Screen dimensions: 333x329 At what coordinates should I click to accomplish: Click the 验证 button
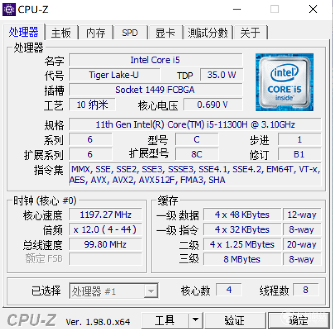pyautogui.click(x=235, y=320)
